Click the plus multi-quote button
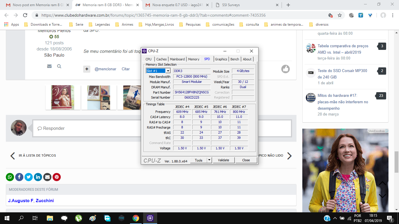This screenshot has height=224, width=399. click(x=87, y=69)
